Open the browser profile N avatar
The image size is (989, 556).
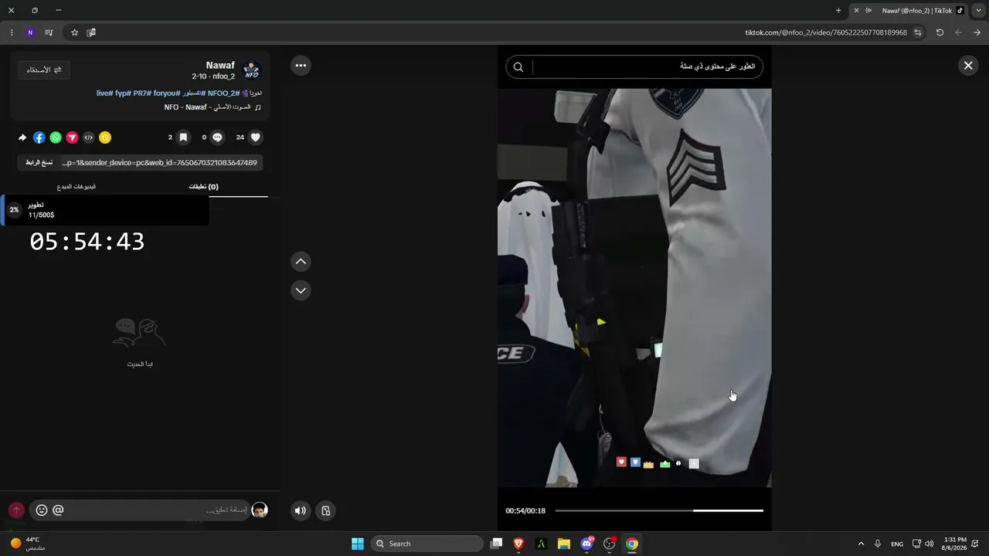(x=30, y=32)
